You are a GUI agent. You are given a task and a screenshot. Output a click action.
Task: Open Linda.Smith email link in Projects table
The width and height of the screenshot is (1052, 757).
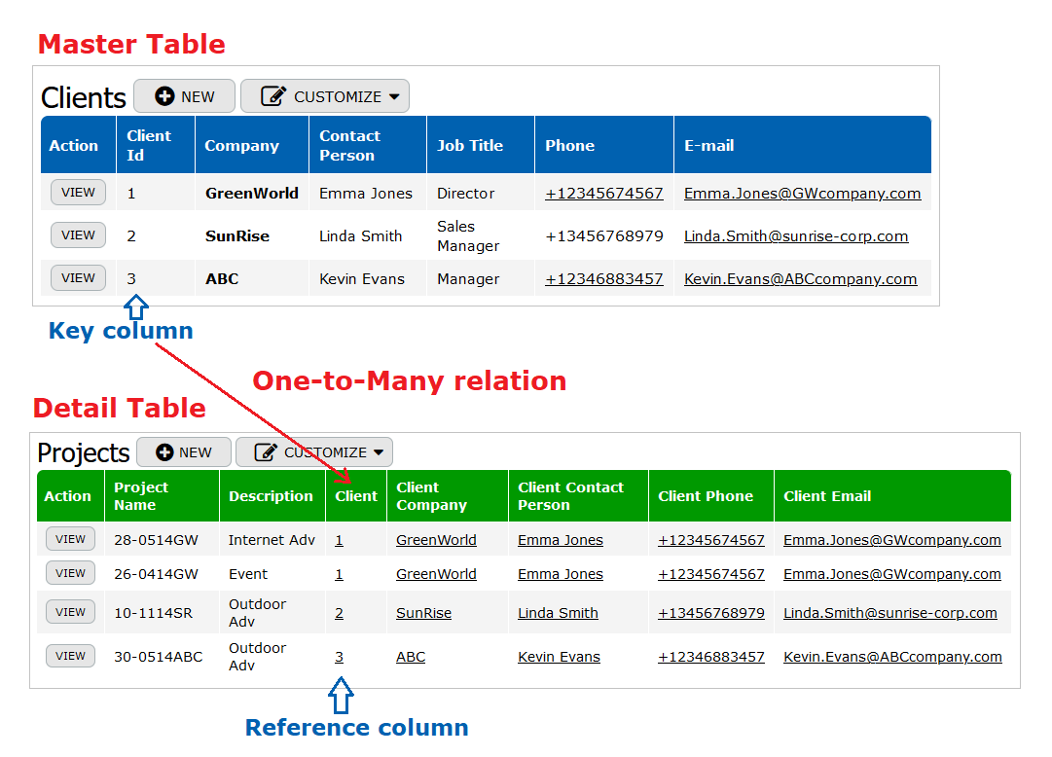click(x=890, y=613)
